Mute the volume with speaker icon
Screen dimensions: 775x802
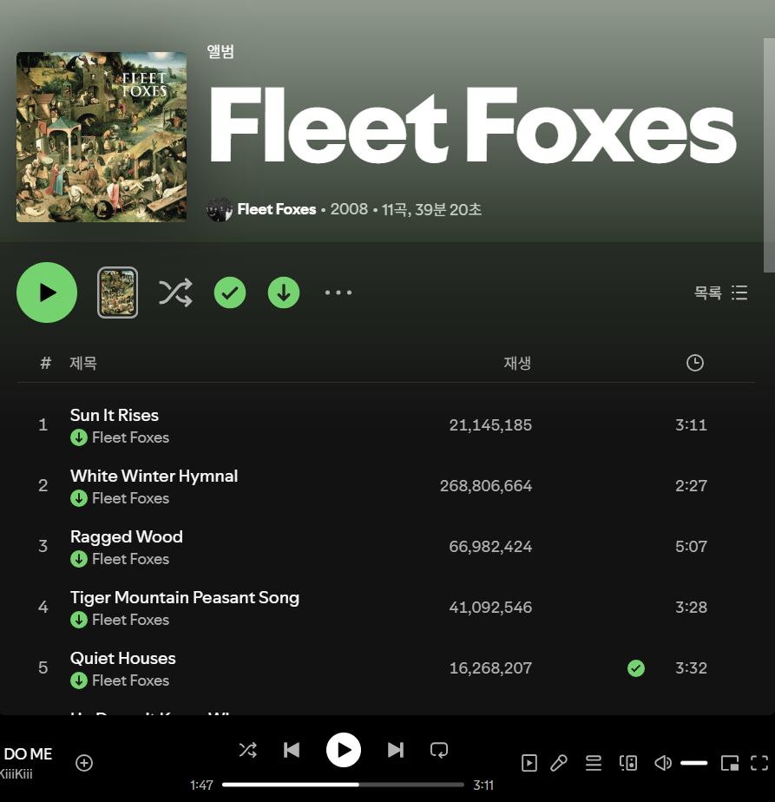click(x=663, y=763)
